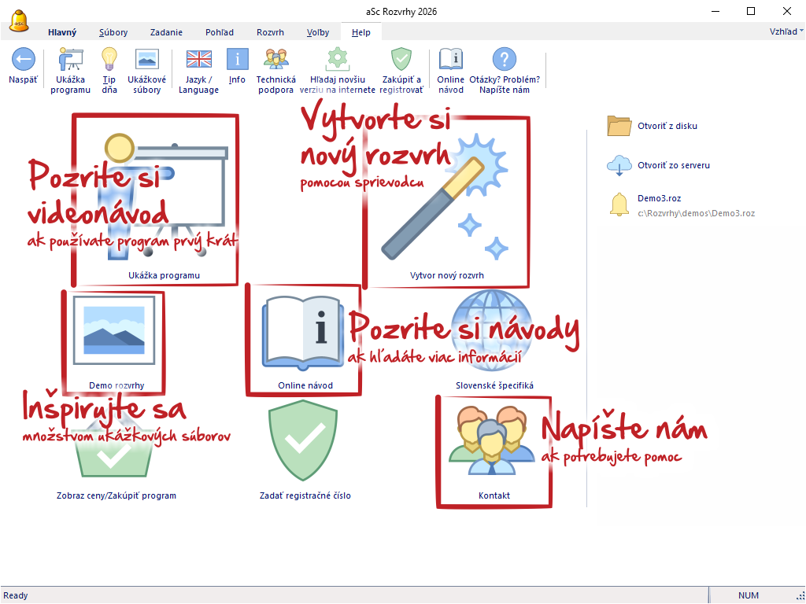
Task: Click Zakúpiť a registrovať shield icon
Action: [x=401, y=60]
